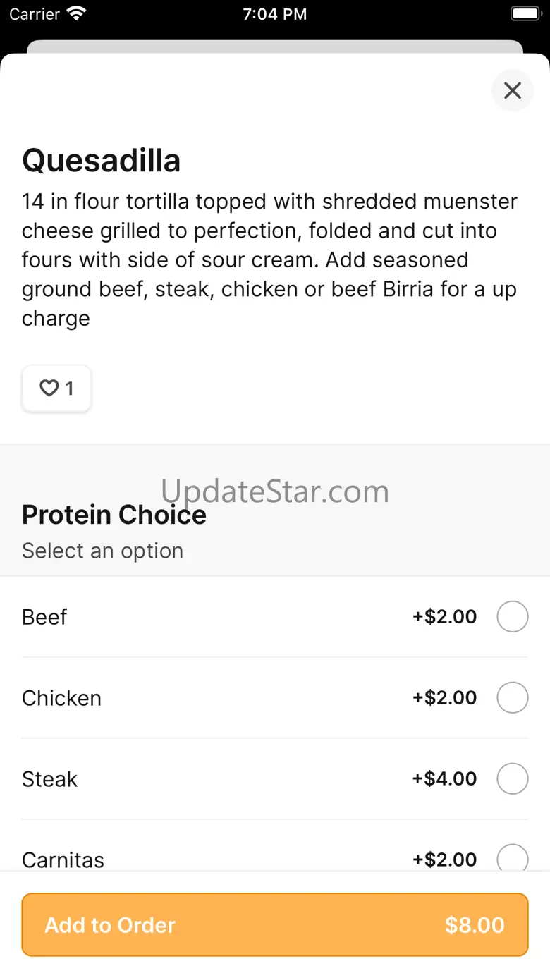Click the Beef +$2.00 price label
Image resolution: width=550 pixels, height=978 pixels.
point(445,617)
